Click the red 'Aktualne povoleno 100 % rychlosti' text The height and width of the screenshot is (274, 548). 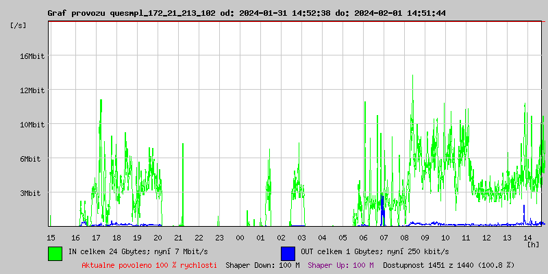click(x=149, y=265)
